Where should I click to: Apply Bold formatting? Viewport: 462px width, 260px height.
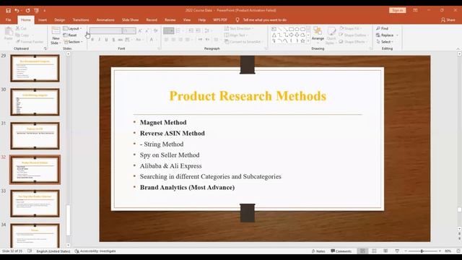point(92,40)
